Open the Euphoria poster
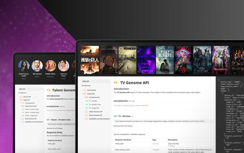 pos(146,60)
